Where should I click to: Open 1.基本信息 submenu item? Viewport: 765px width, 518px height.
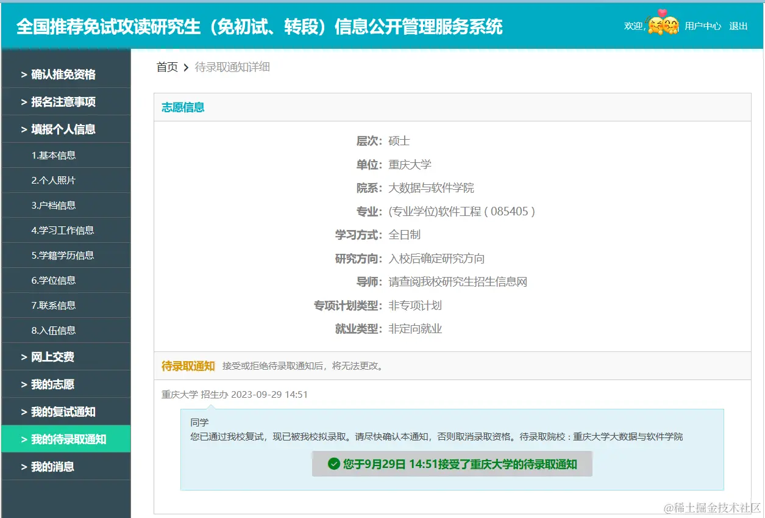66,156
